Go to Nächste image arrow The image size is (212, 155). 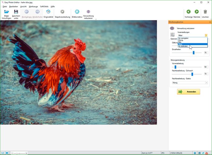coord(197,12)
